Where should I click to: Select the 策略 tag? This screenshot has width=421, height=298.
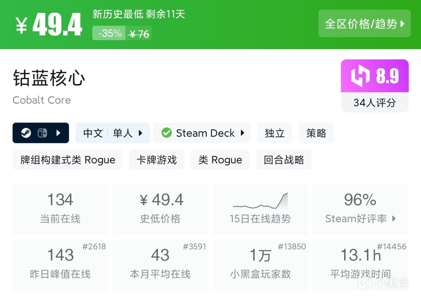[x=316, y=133]
